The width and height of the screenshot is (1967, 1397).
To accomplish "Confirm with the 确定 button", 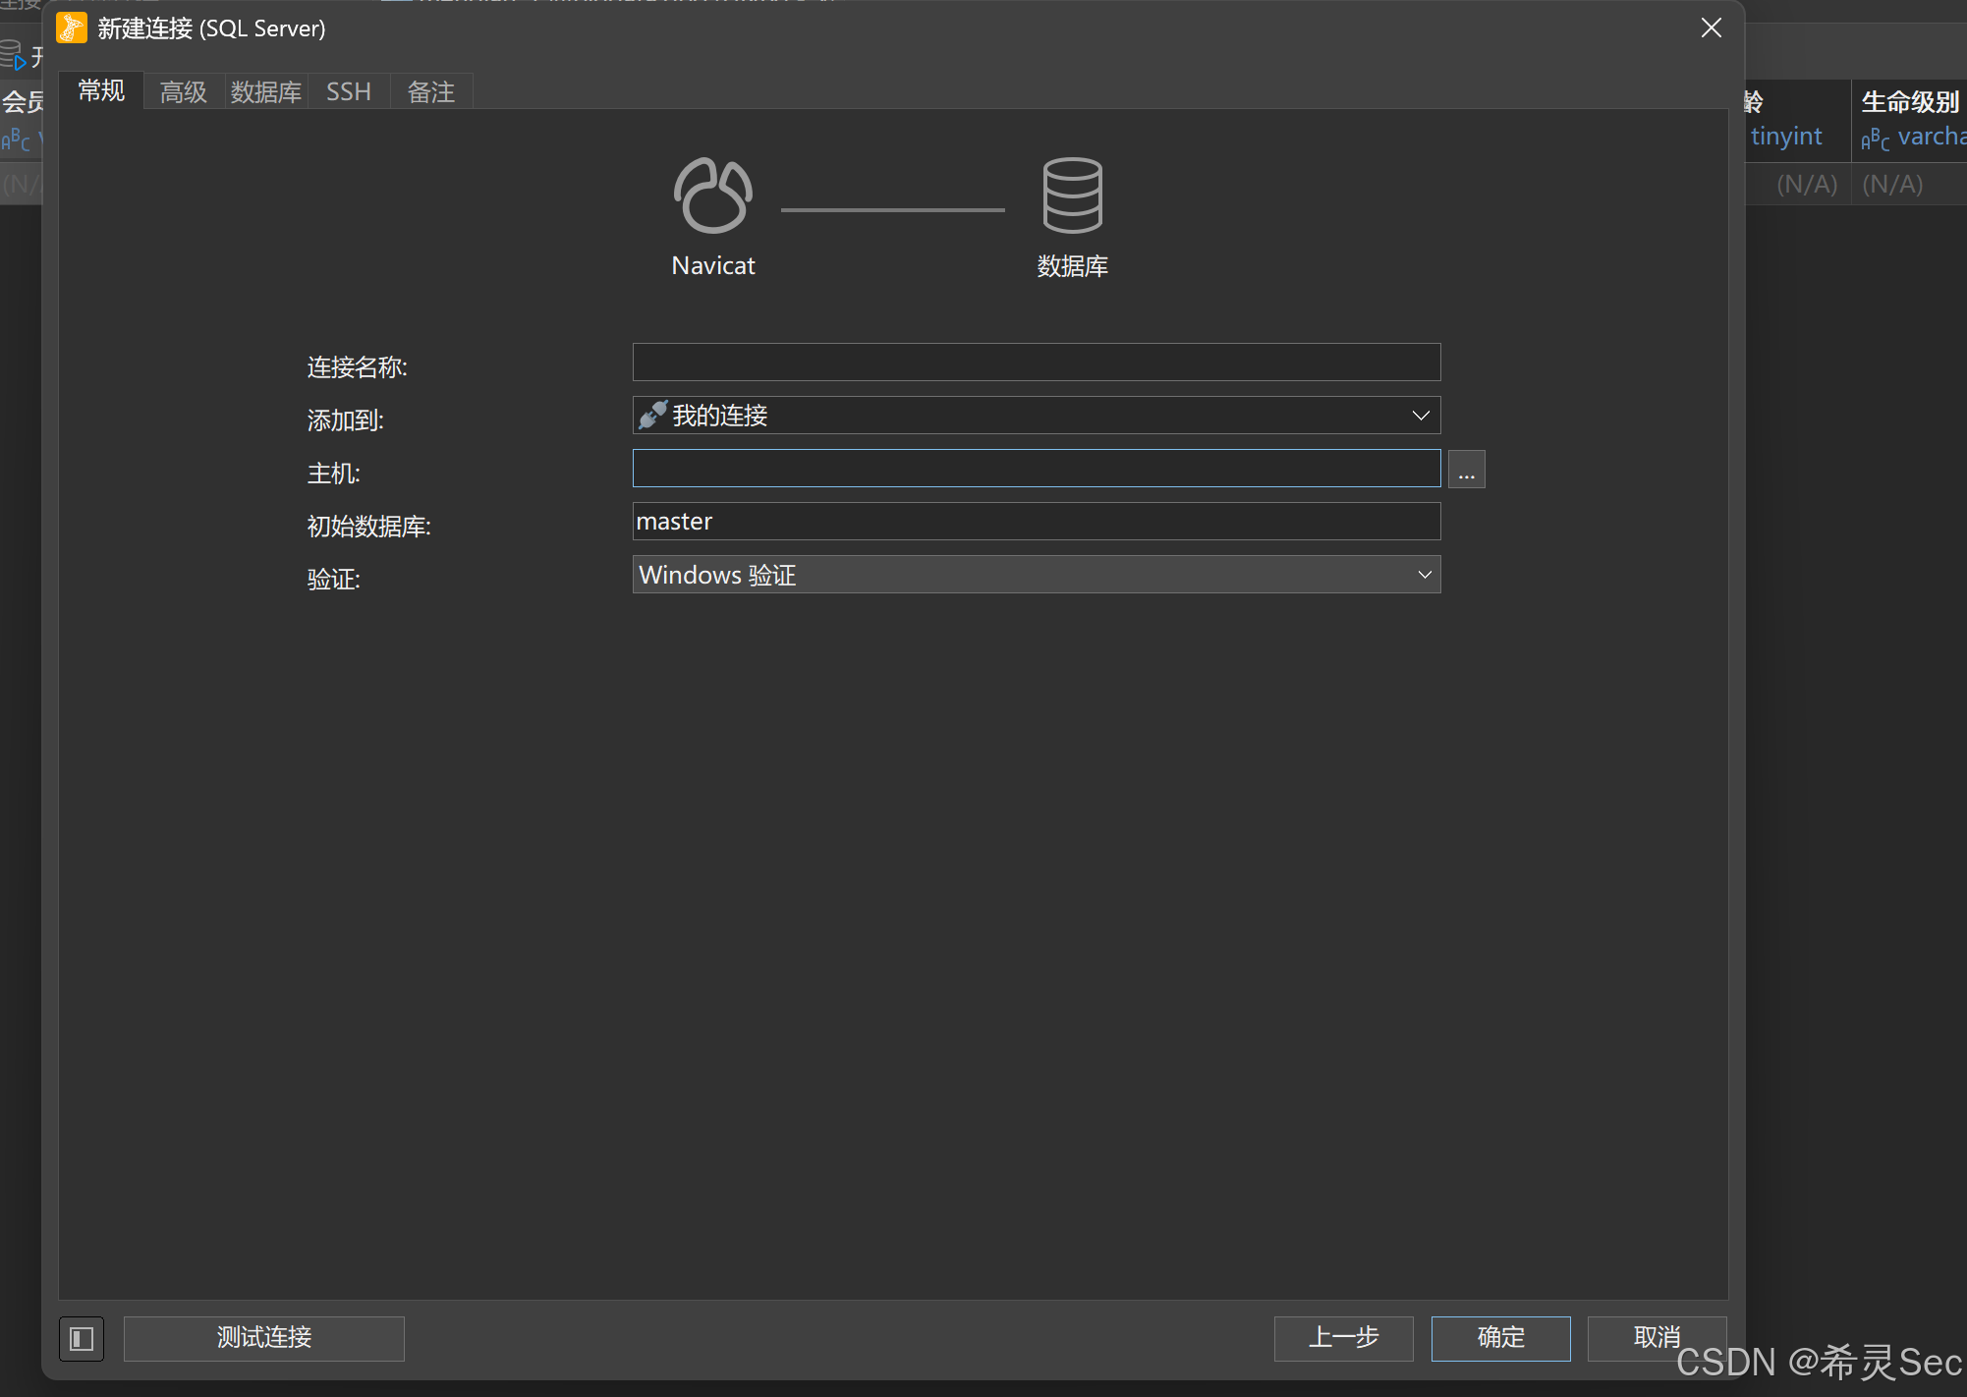I will 1501,1338.
